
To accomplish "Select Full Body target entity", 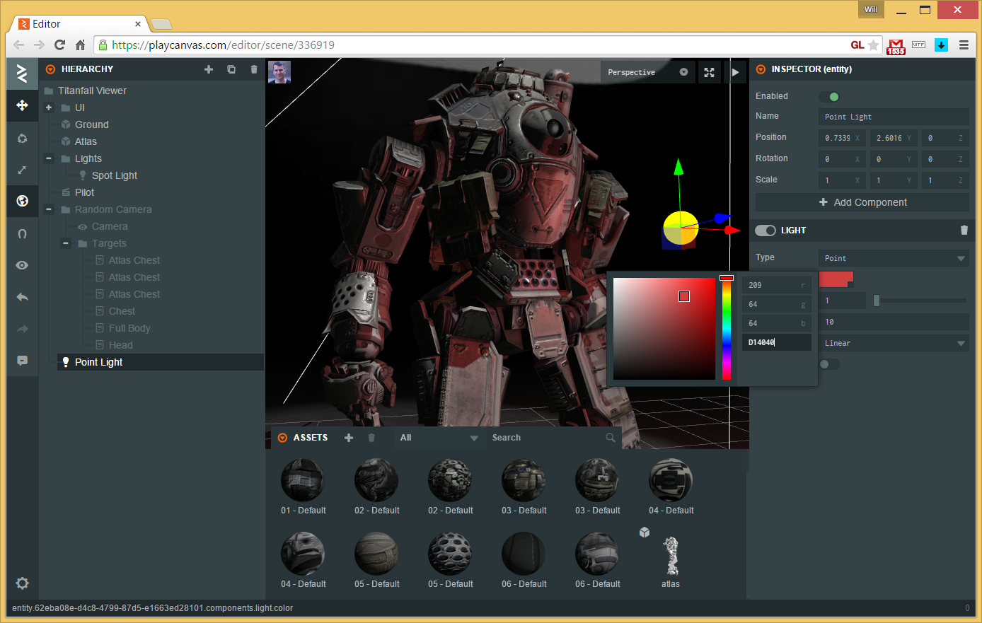I will [x=129, y=328].
